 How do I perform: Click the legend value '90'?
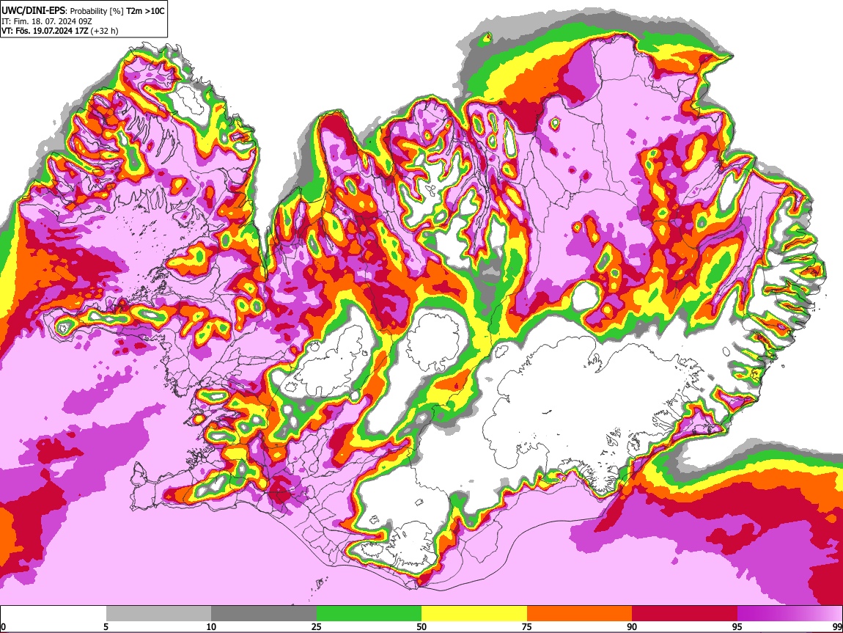click(632, 626)
